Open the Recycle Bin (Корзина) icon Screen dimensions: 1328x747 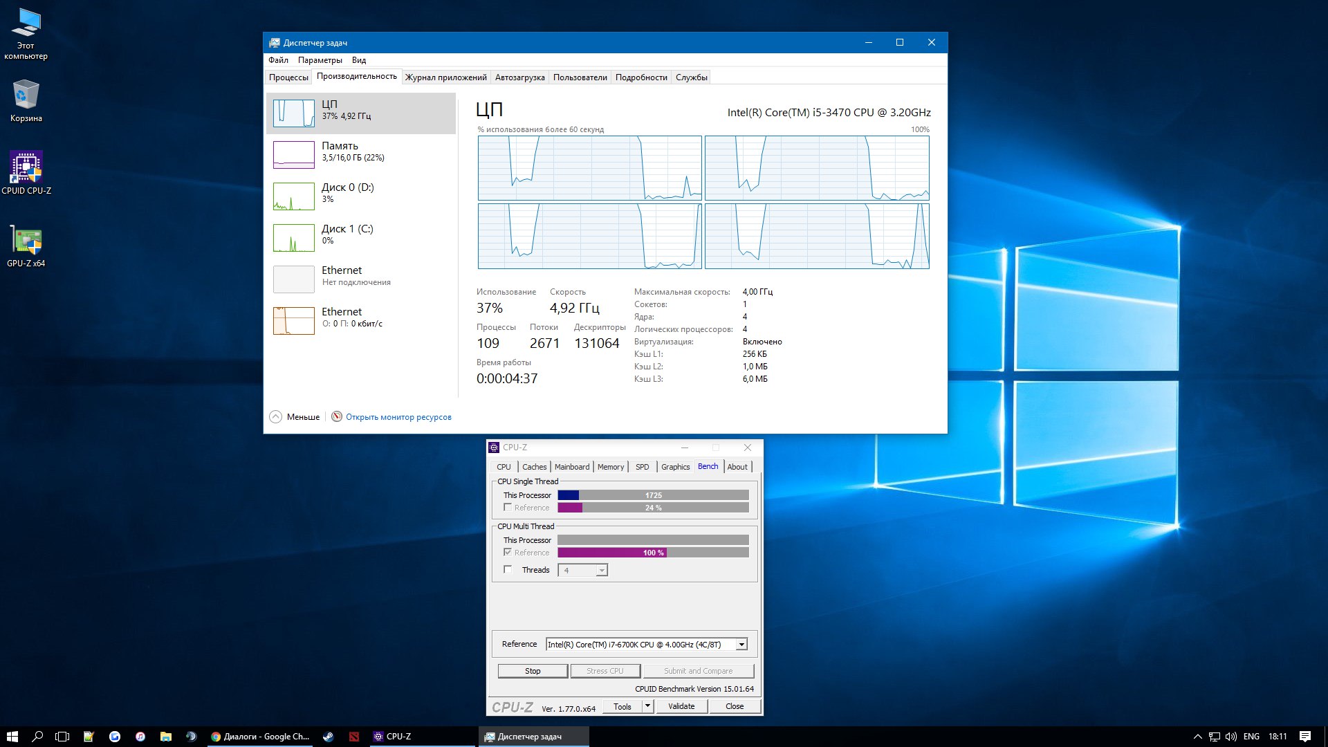(x=26, y=95)
